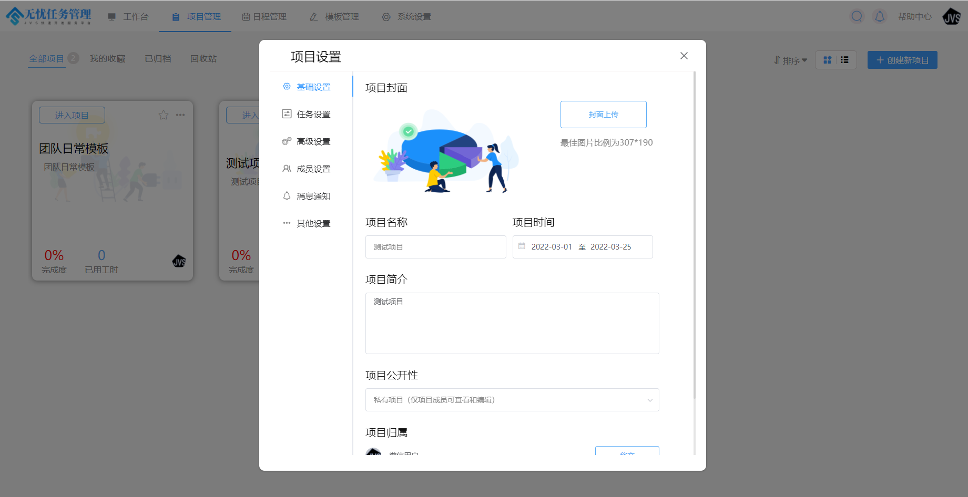The width and height of the screenshot is (968, 497).
Task: Open the JVS user avatar menu
Action: (952, 17)
